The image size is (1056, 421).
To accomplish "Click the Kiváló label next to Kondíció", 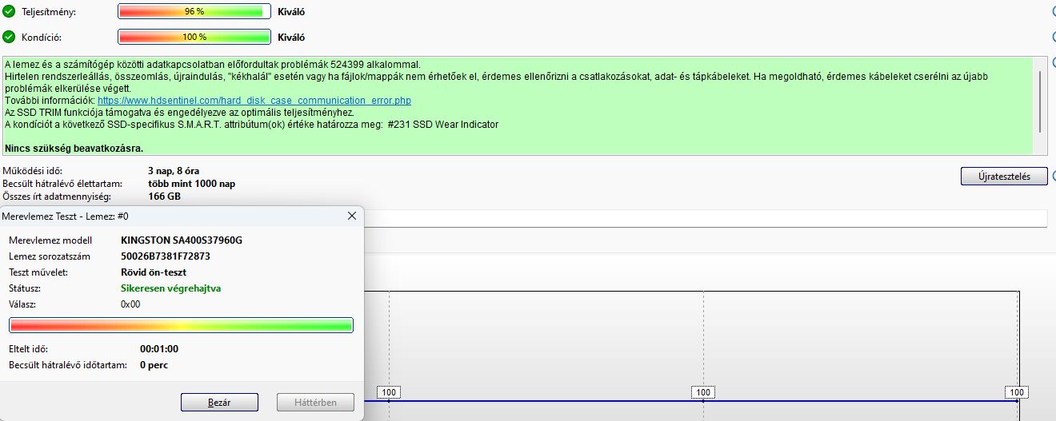I will [291, 37].
